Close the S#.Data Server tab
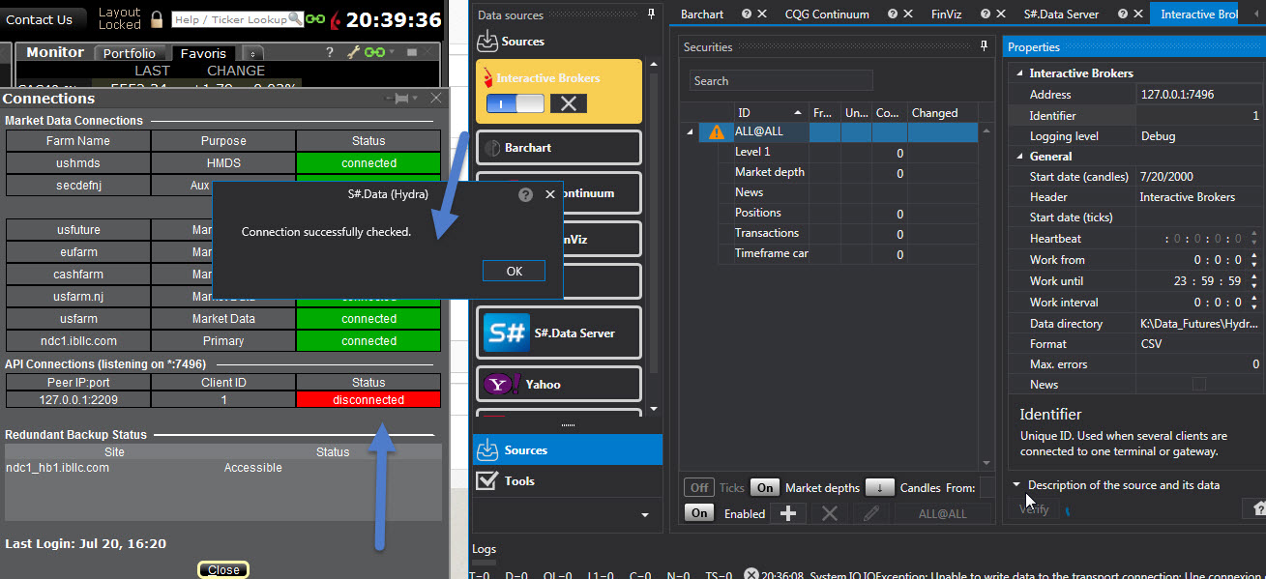Image resolution: width=1266 pixels, height=579 pixels. 1136,14
